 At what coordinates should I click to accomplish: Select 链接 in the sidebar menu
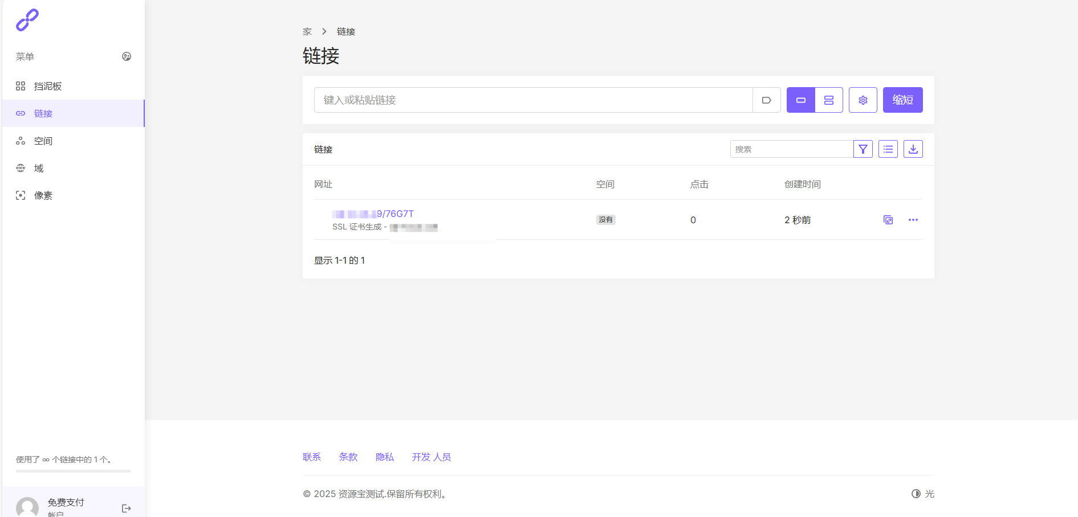[x=74, y=113]
